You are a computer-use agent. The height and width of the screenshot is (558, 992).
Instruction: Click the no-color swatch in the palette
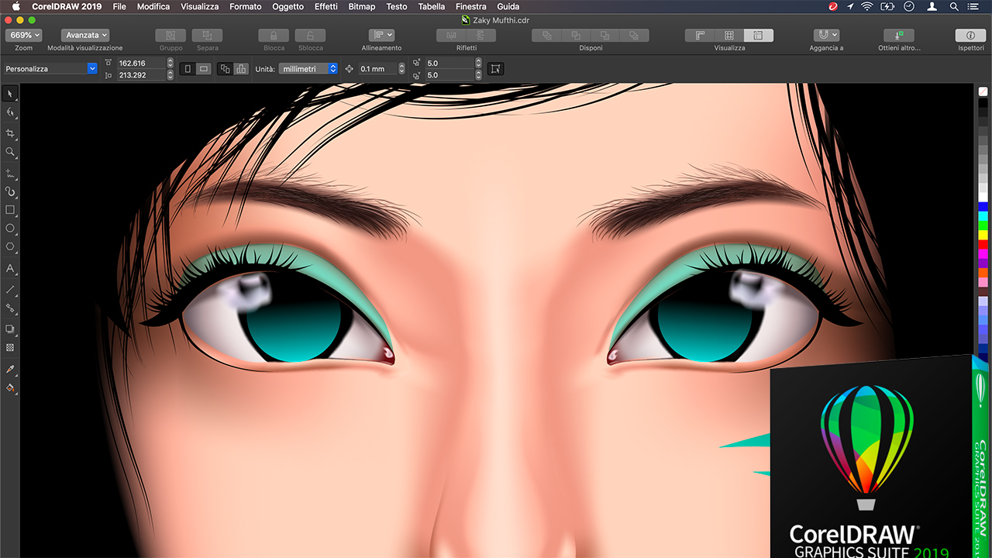983,91
